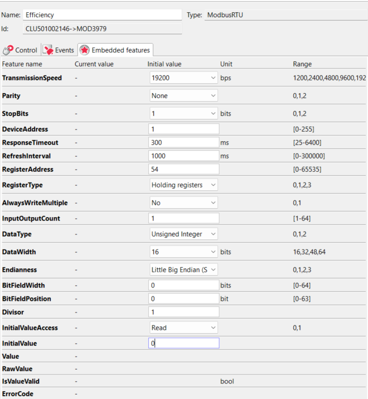Select the BitFieldPosition feature label
This screenshot has width=368, height=399.
pos(26,299)
